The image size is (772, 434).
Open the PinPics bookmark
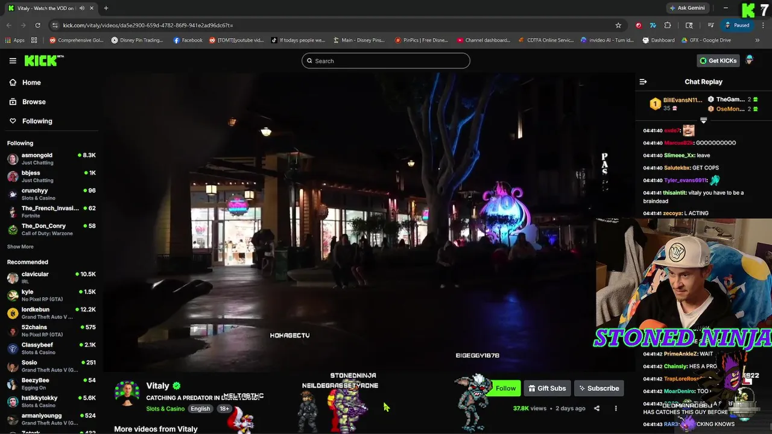[422, 40]
